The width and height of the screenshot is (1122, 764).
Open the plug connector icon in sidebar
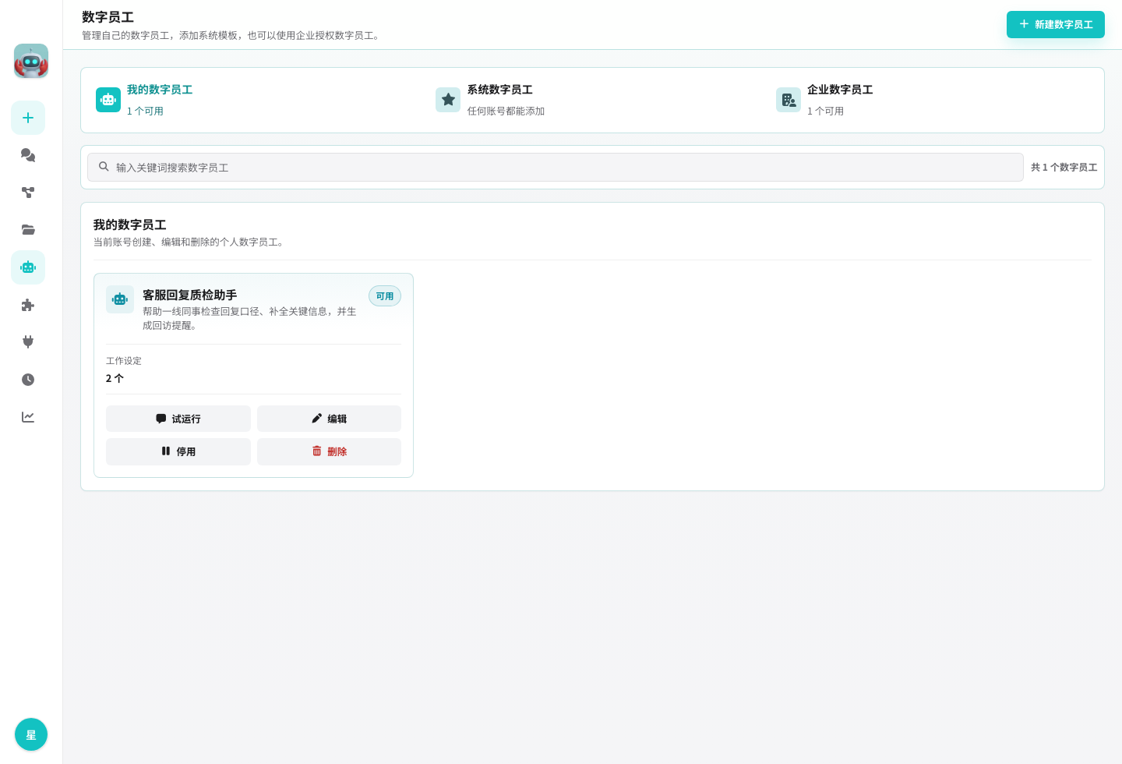pyautogui.click(x=28, y=342)
